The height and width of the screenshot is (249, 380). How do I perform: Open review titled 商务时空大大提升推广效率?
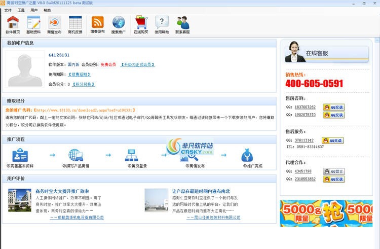[x=62, y=191]
